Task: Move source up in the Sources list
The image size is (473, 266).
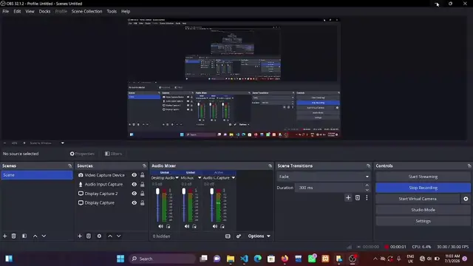Action: [110, 236]
